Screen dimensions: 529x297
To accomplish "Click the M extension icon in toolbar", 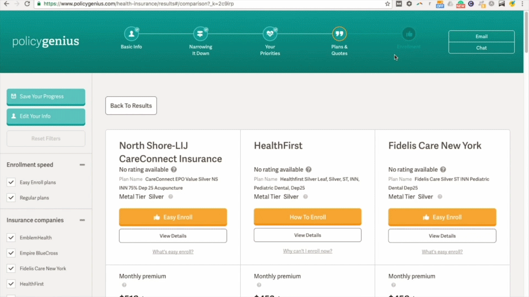I will pyautogui.click(x=399, y=4).
